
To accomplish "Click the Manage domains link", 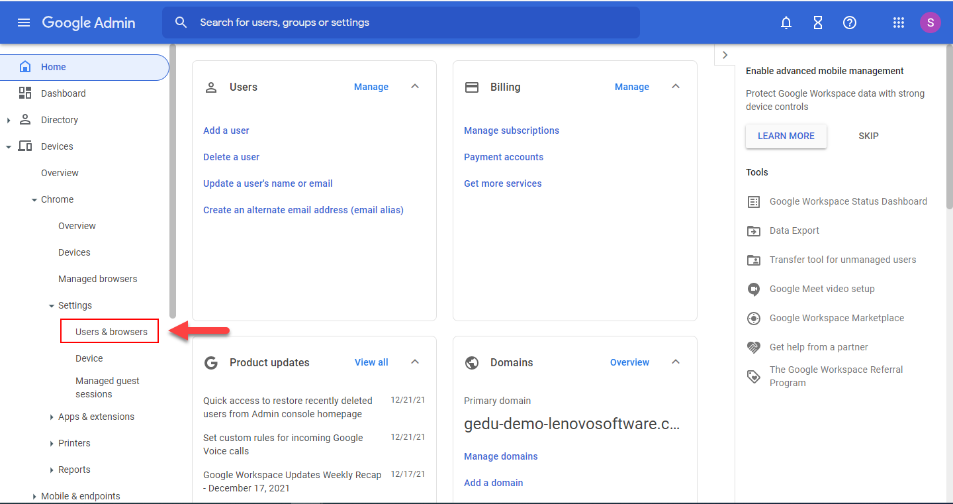I will tap(501, 456).
